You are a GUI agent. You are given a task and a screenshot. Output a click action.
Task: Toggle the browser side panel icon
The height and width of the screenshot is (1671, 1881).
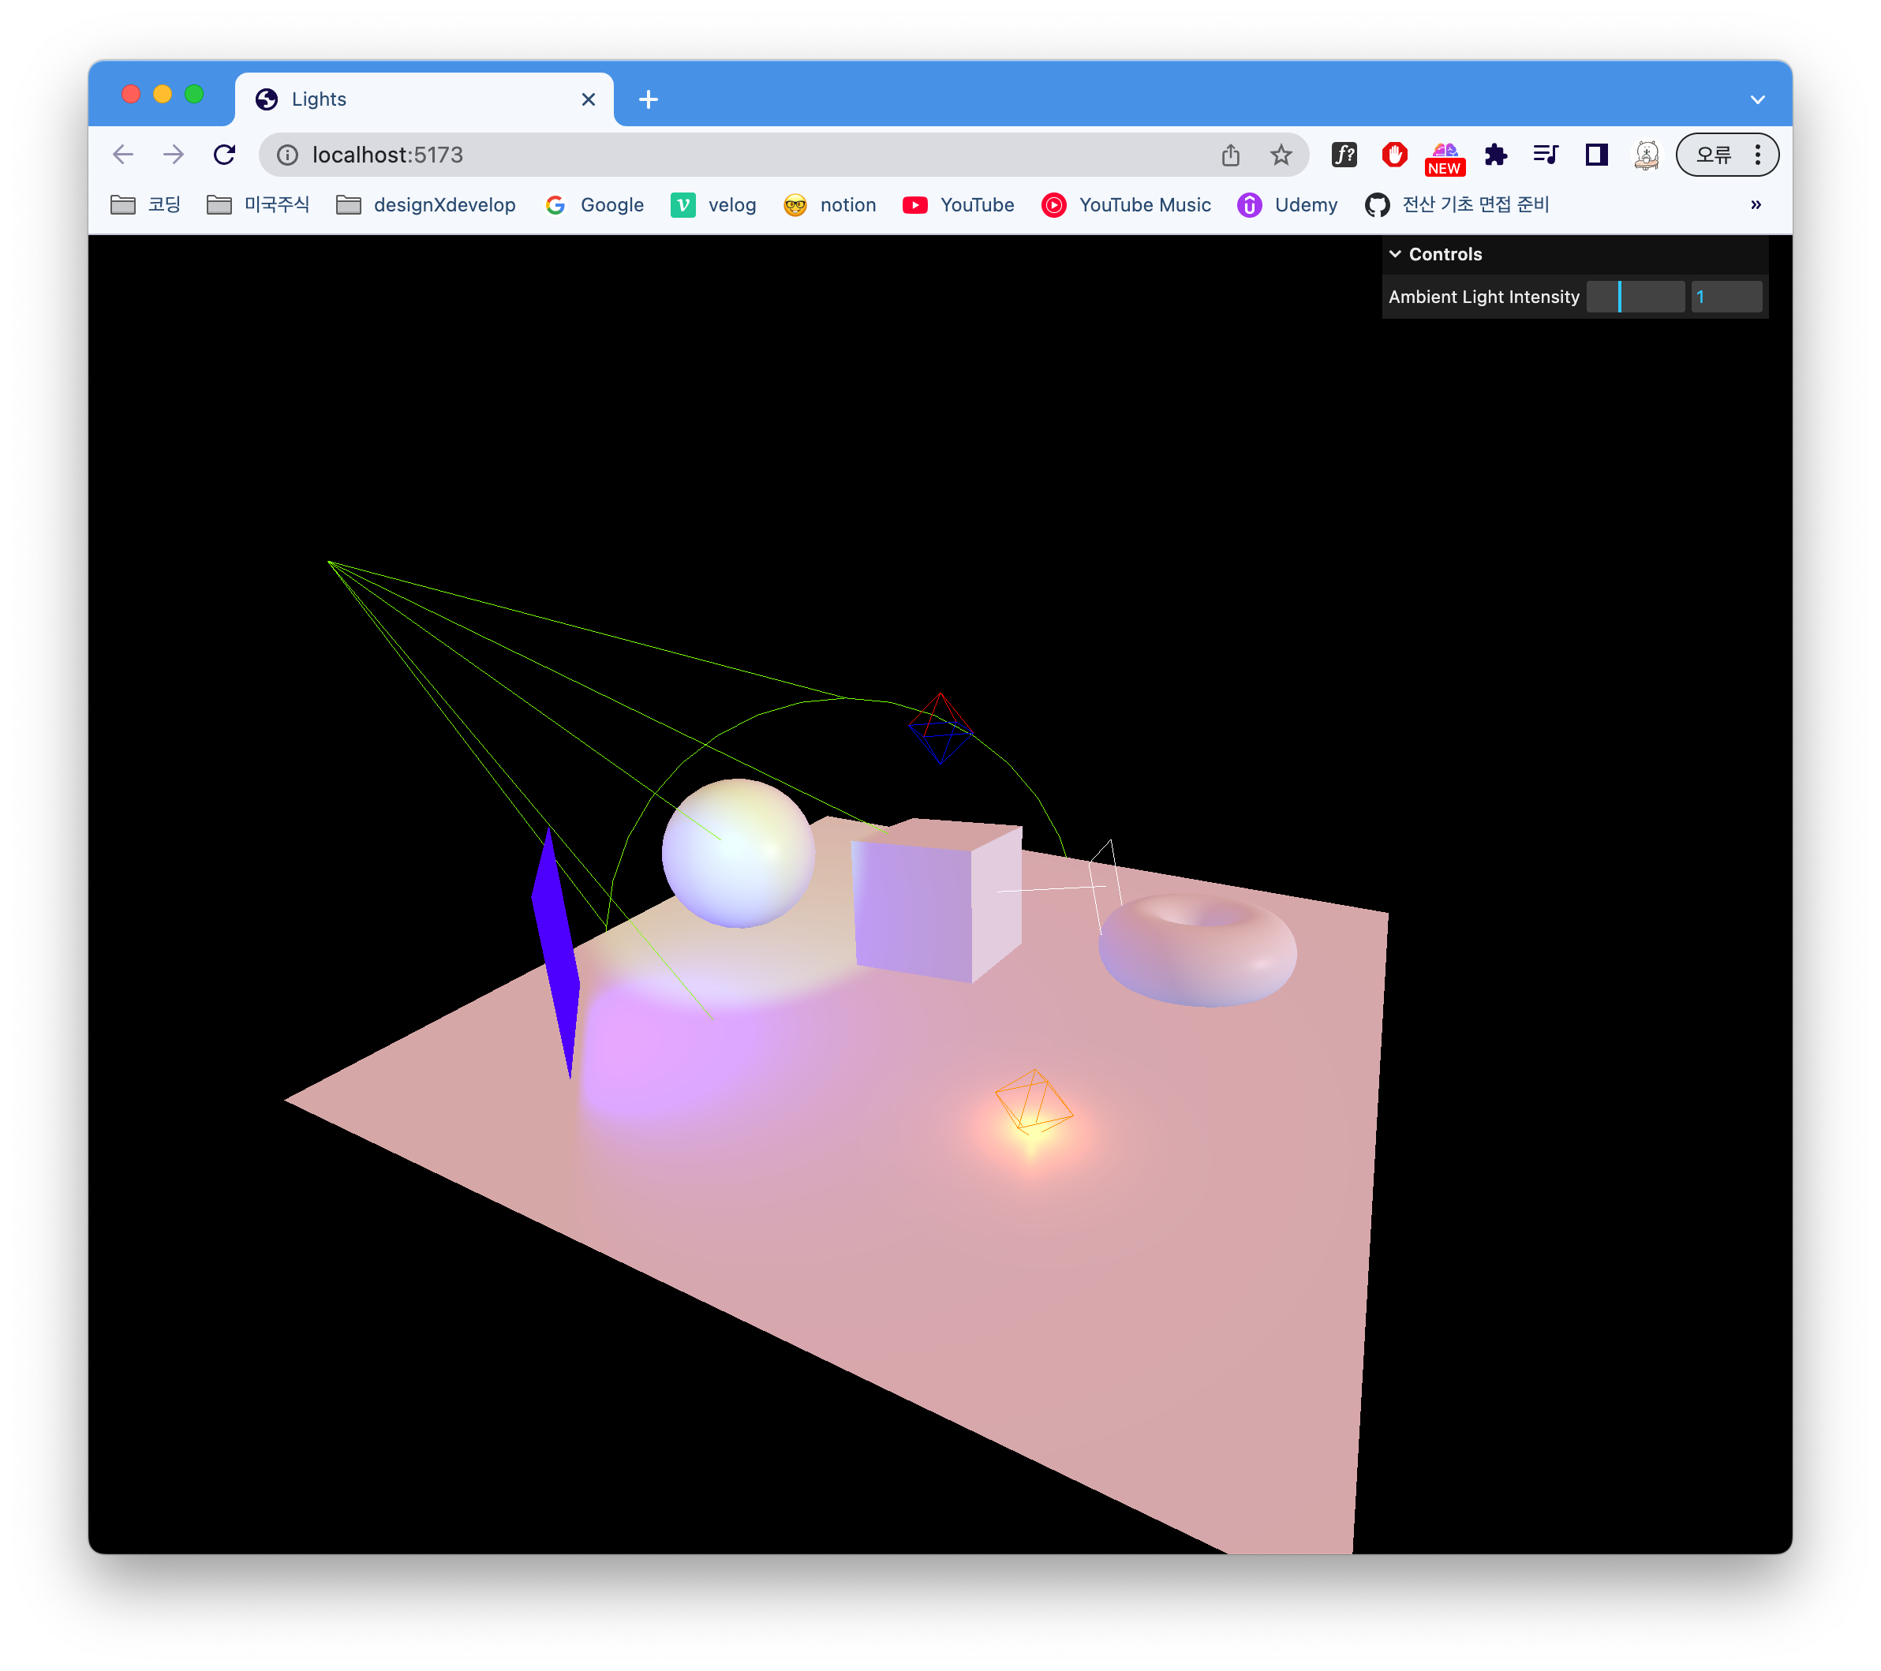pyautogui.click(x=1597, y=155)
